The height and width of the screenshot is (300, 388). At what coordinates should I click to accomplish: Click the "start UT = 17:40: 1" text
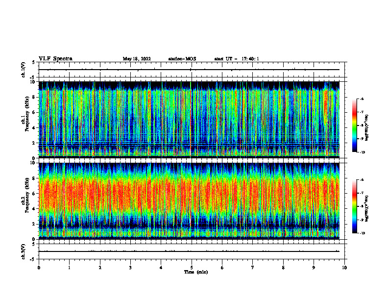tap(237, 59)
